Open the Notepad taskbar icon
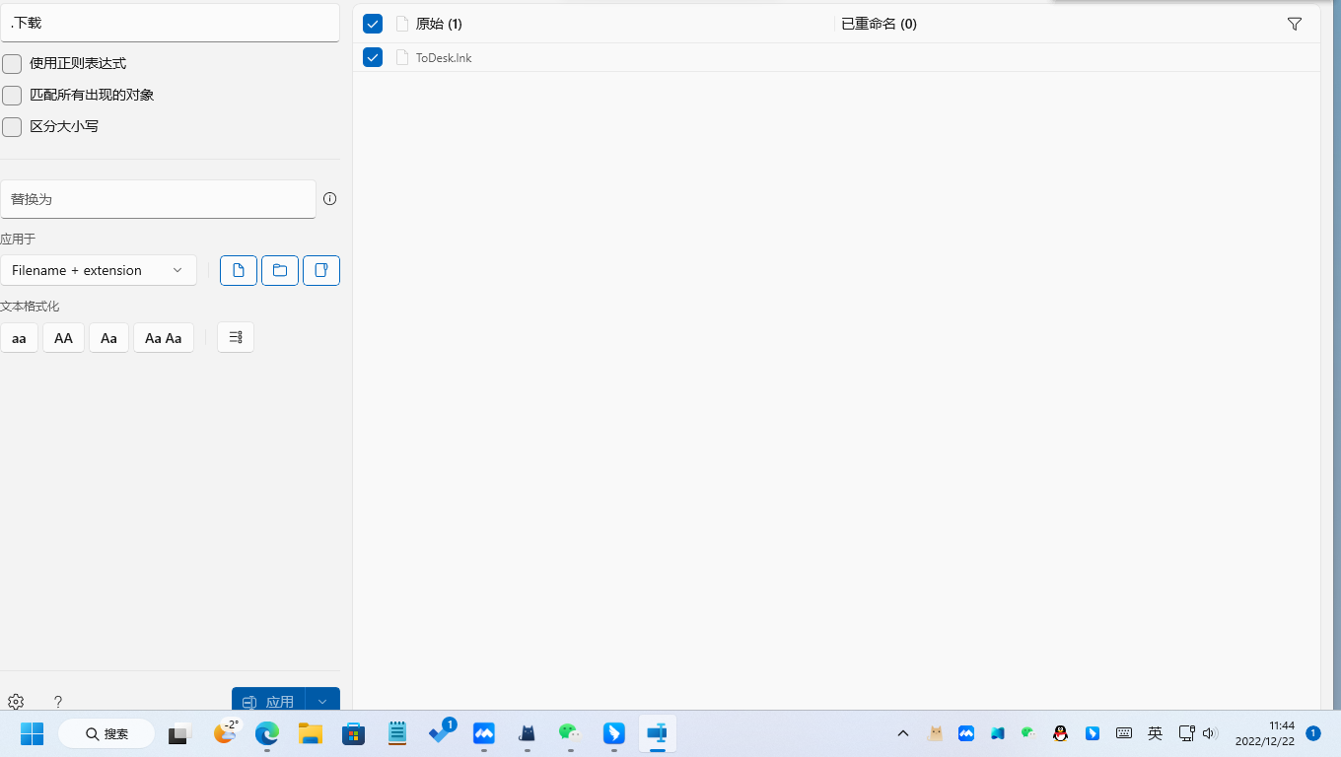The width and height of the screenshot is (1341, 757). (397, 733)
